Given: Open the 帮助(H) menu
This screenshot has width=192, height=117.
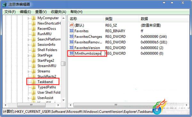Looking at the screenshot, I should (x=76, y=12).
